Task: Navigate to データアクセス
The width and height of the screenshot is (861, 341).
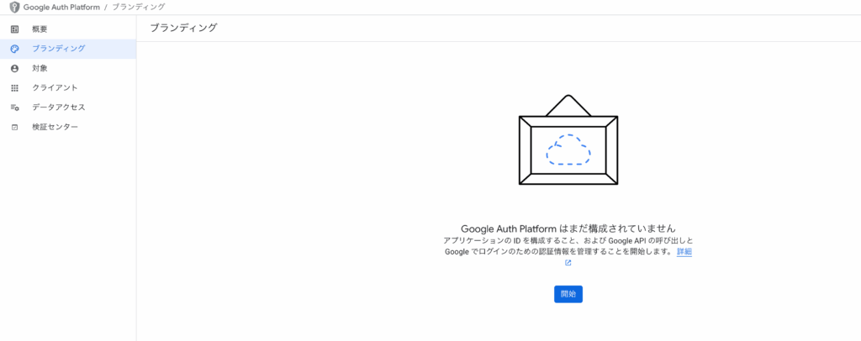Action: click(x=68, y=108)
